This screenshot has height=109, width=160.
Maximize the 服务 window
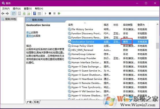pyautogui.click(x=146, y=3)
